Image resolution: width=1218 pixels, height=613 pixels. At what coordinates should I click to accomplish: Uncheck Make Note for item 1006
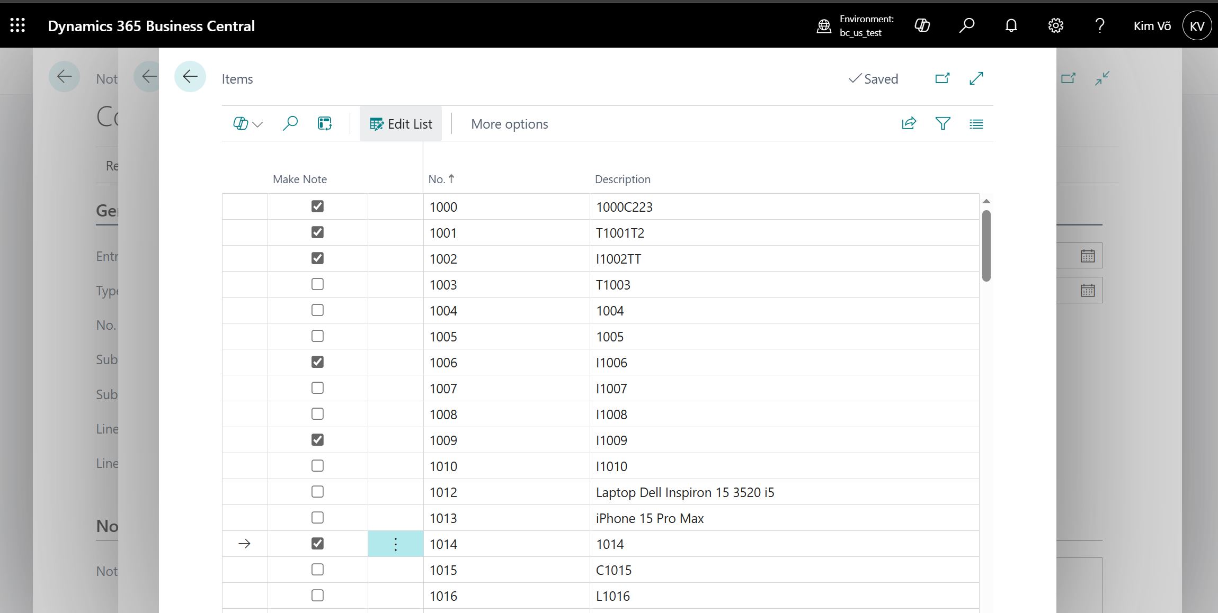[x=317, y=362]
